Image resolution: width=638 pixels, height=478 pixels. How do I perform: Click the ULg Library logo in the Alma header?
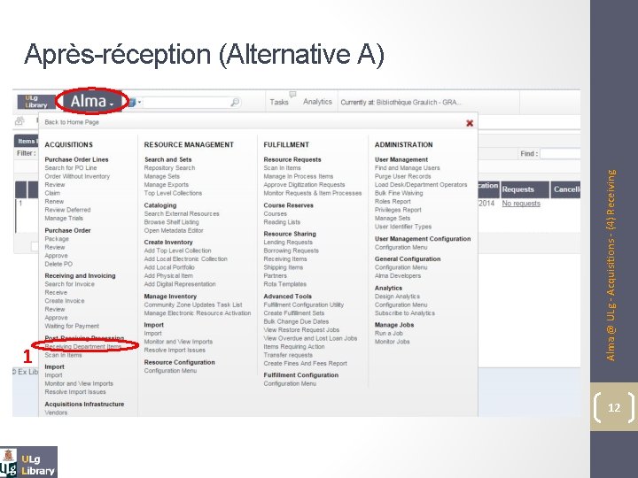(x=36, y=102)
